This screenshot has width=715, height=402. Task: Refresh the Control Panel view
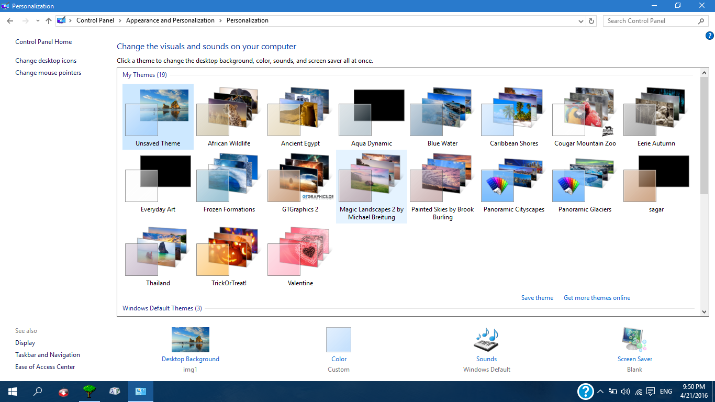point(591,20)
